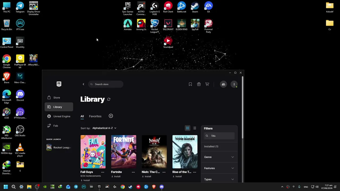
Task: Refresh the Library with the sync icon
Action: tap(109, 99)
